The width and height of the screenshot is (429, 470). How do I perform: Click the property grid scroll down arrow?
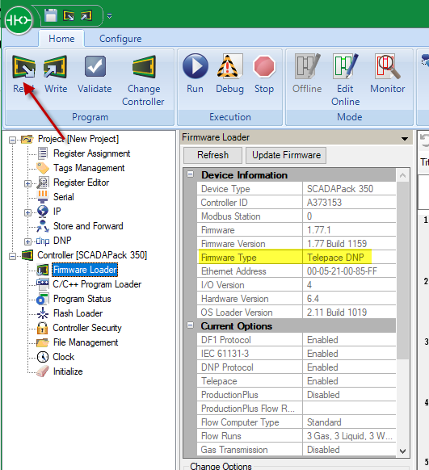pyautogui.click(x=403, y=451)
